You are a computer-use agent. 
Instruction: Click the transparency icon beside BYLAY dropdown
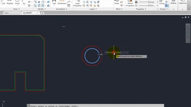pyautogui.click(x=136, y=6)
